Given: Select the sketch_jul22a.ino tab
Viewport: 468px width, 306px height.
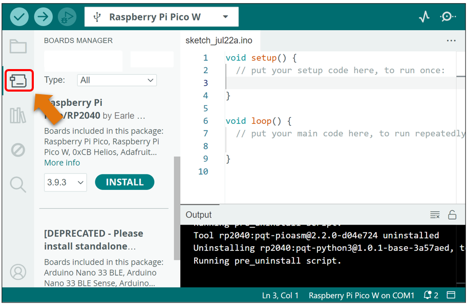Looking at the screenshot, I should [x=219, y=40].
